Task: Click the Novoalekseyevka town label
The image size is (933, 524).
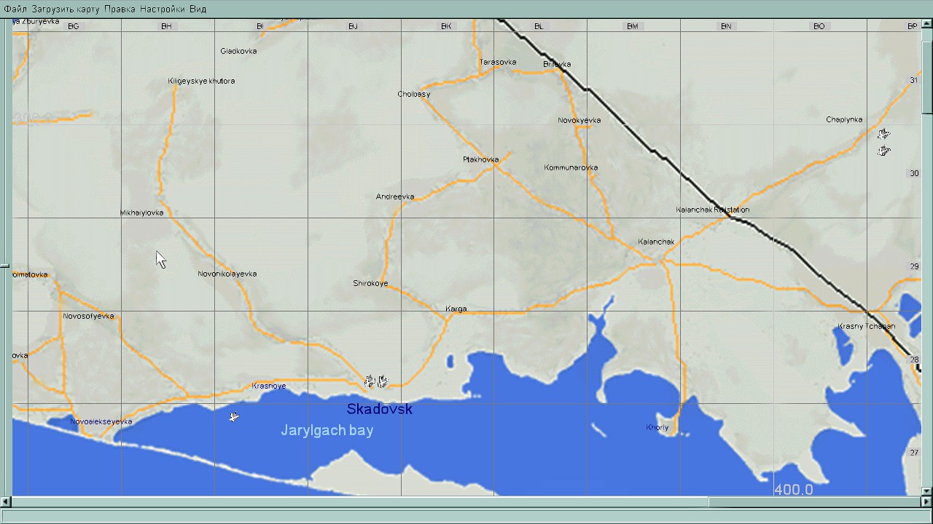Action: (x=101, y=421)
